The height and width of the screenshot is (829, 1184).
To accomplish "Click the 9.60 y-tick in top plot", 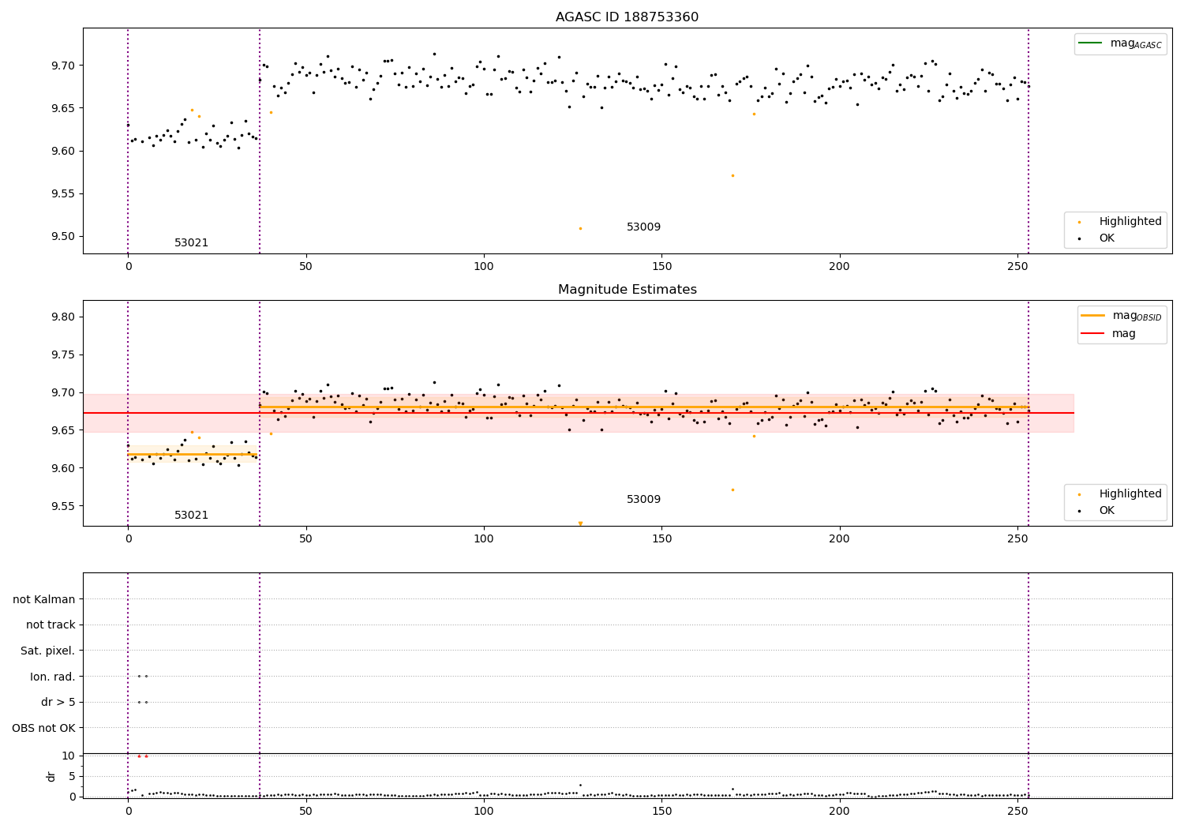I will click(62, 152).
